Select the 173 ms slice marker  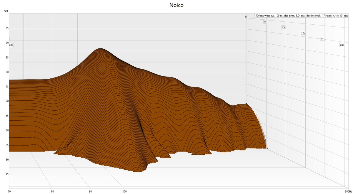coord(303,33)
